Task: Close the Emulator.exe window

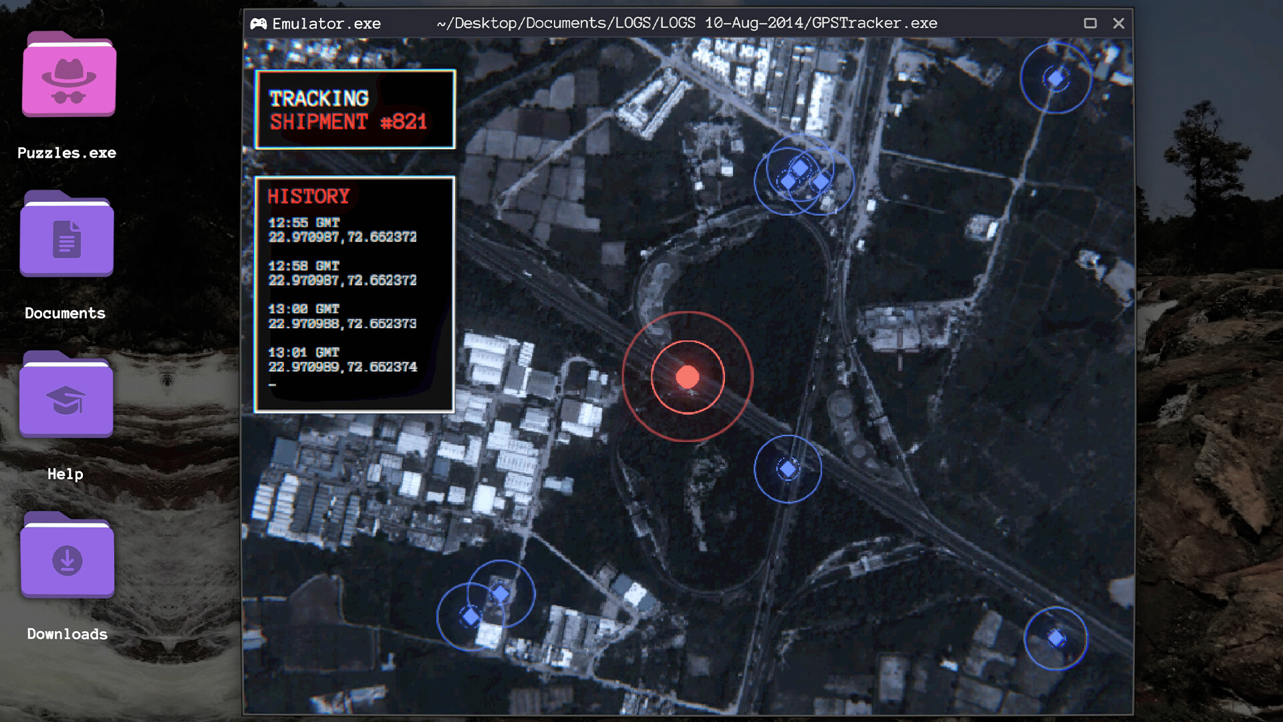Action: coord(1119,23)
